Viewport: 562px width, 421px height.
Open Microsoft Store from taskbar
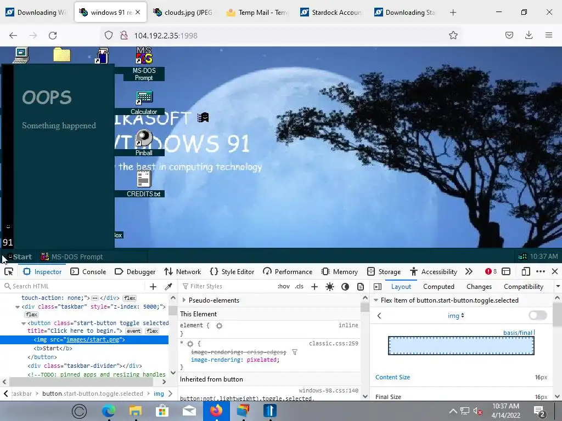(x=162, y=411)
